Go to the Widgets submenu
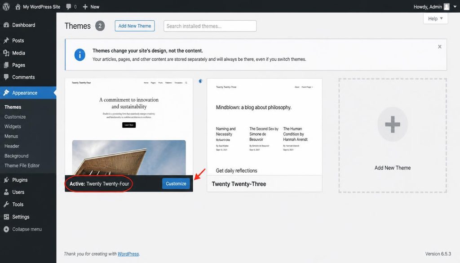Screen dimensions: 460x263 [x=13, y=126]
